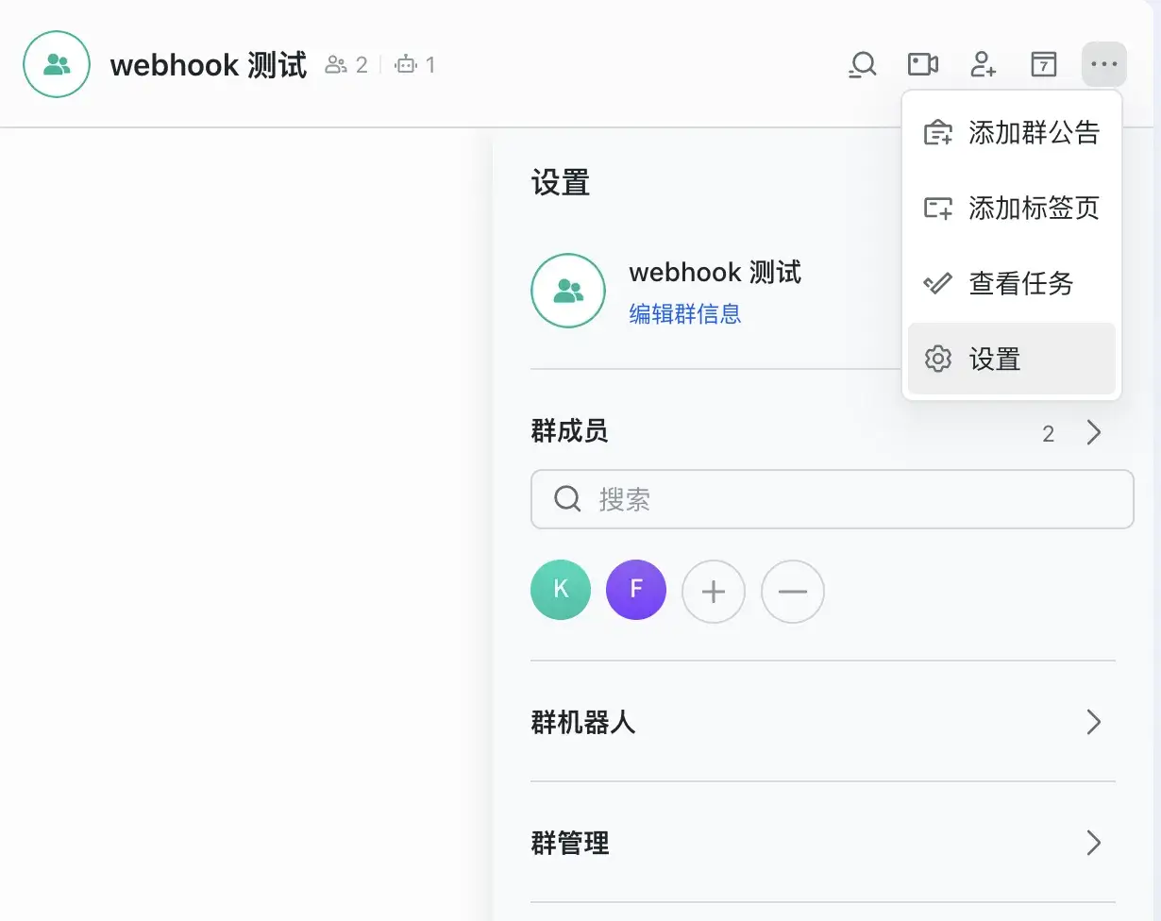Open the calendar icon in header
Image resolution: width=1161 pixels, height=921 pixels.
pyautogui.click(x=1043, y=65)
